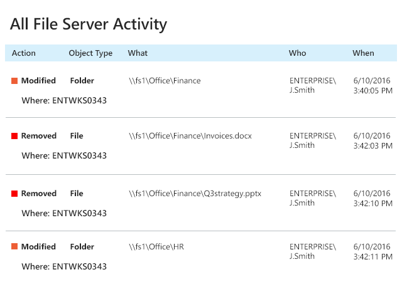Click the orange marker beside Finance folder Modified
The image size is (402, 282).
coord(14,81)
